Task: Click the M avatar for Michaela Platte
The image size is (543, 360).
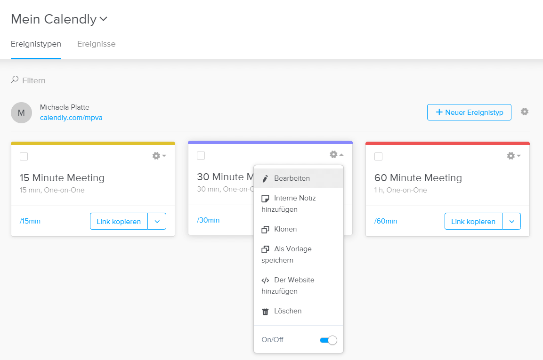Action: 22,113
